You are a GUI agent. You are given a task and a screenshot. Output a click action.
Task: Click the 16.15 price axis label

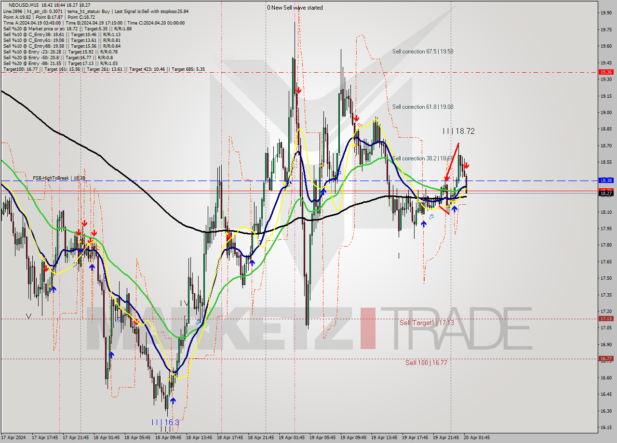tap(606, 428)
